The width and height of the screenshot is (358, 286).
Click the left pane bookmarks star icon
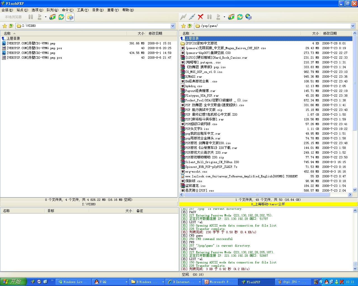click(x=4, y=26)
